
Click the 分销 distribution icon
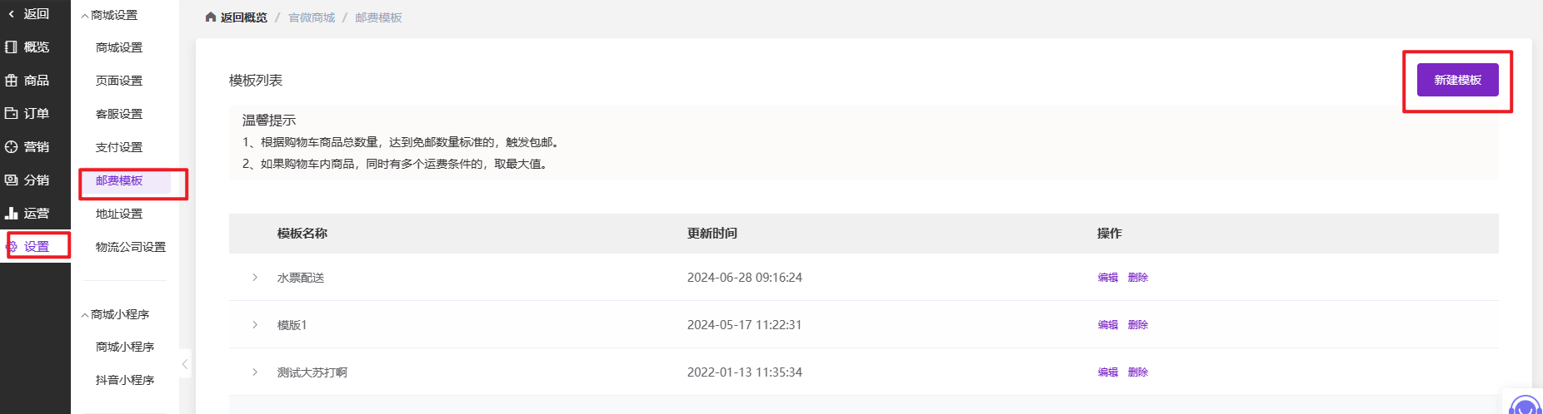[12, 180]
